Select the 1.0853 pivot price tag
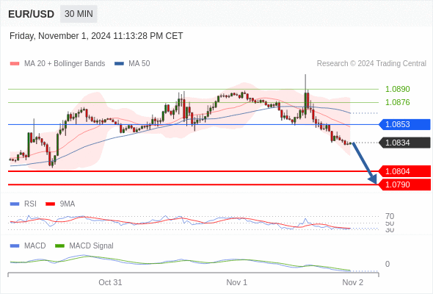 point(404,124)
